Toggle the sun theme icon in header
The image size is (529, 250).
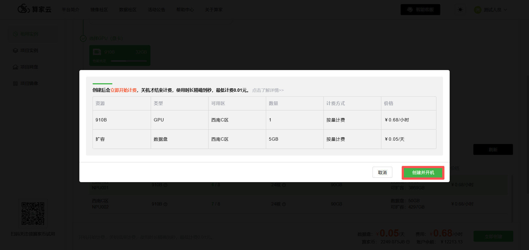pos(460,10)
